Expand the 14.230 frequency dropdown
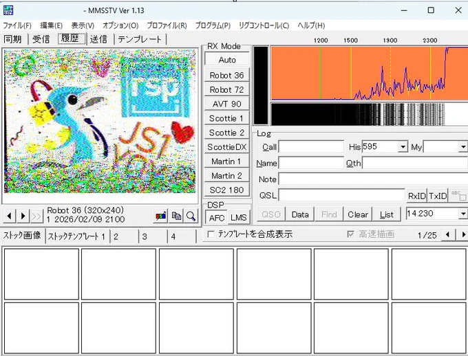This screenshot has width=468, height=356. (x=462, y=214)
